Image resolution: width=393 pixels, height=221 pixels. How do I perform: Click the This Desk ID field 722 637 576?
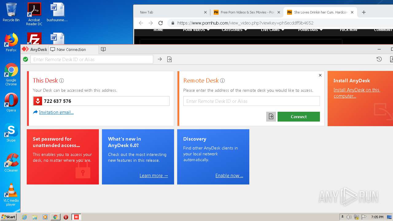click(x=101, y=101)
